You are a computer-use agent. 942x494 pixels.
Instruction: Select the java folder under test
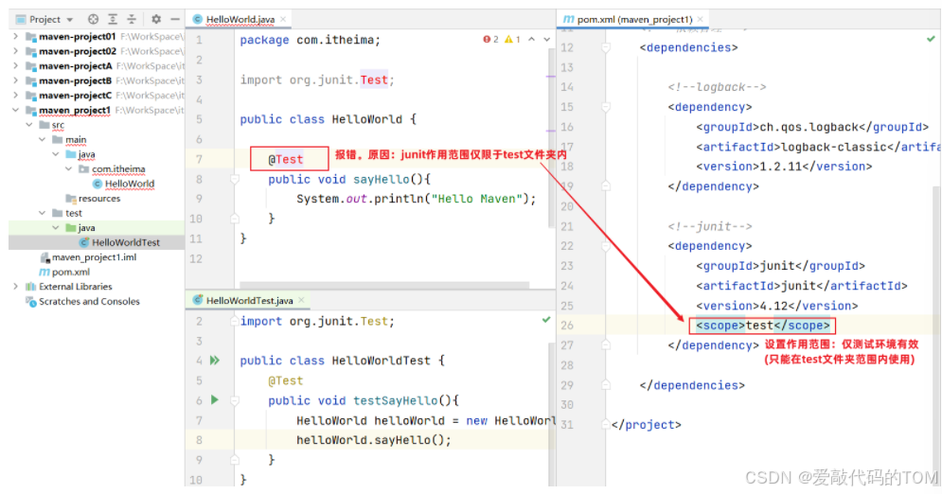pyautogui.click(x=80, y=227)
